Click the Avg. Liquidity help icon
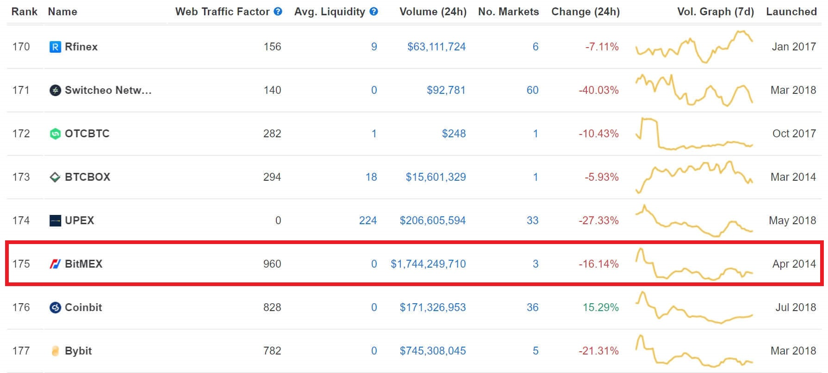This screenshot has width=828, height=373. pos(374,12)
